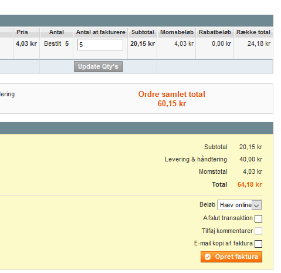Click the Antal at fakturere quantity field
This screenshot has height=273, width=281.
point(100,45)
